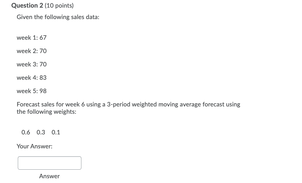Viewport: 302px width, 183px height.
Task: Click the 10 points text
Action: pos(59,5)
